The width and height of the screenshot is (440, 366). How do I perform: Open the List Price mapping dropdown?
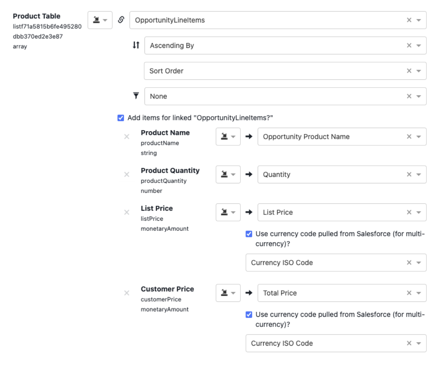419,212
